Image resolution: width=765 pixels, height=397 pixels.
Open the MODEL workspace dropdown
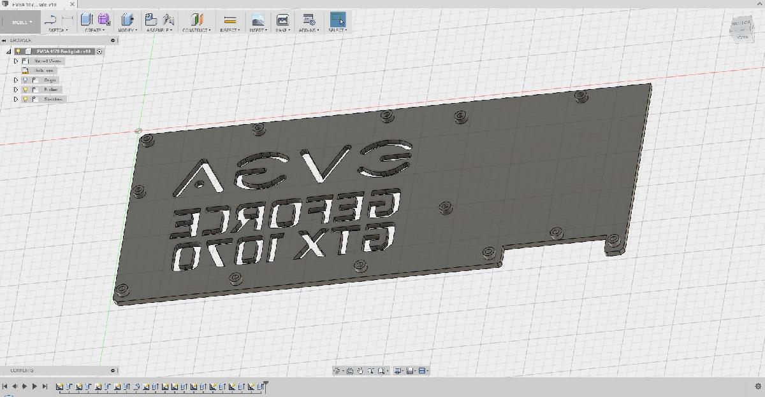point(21,21)
